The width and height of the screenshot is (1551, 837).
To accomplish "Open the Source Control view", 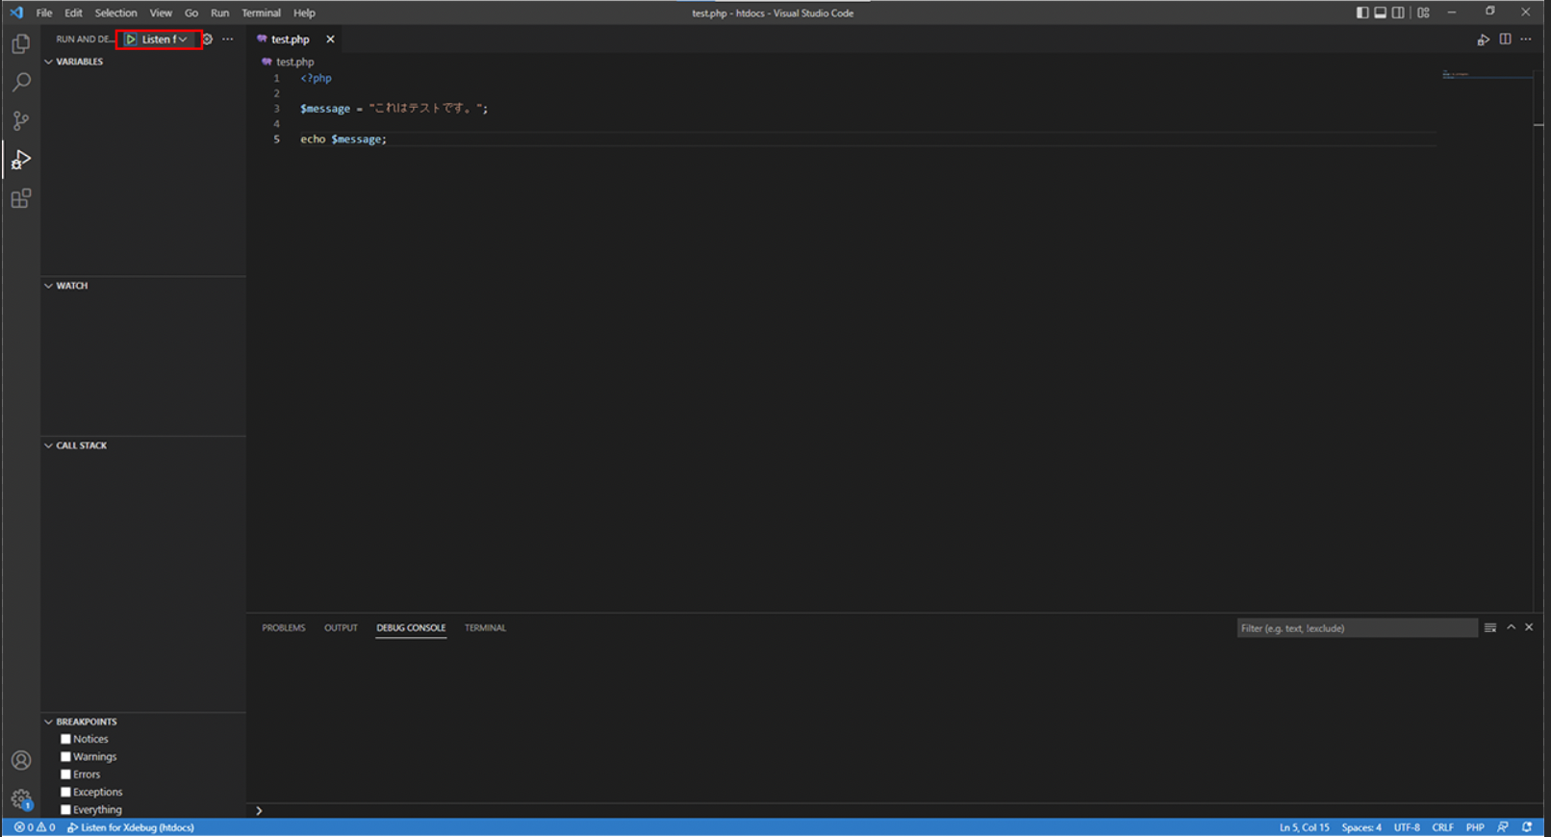I will pos(20,121).
